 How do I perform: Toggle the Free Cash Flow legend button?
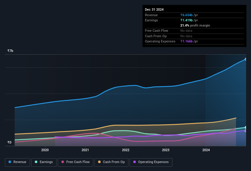point(76,162)
